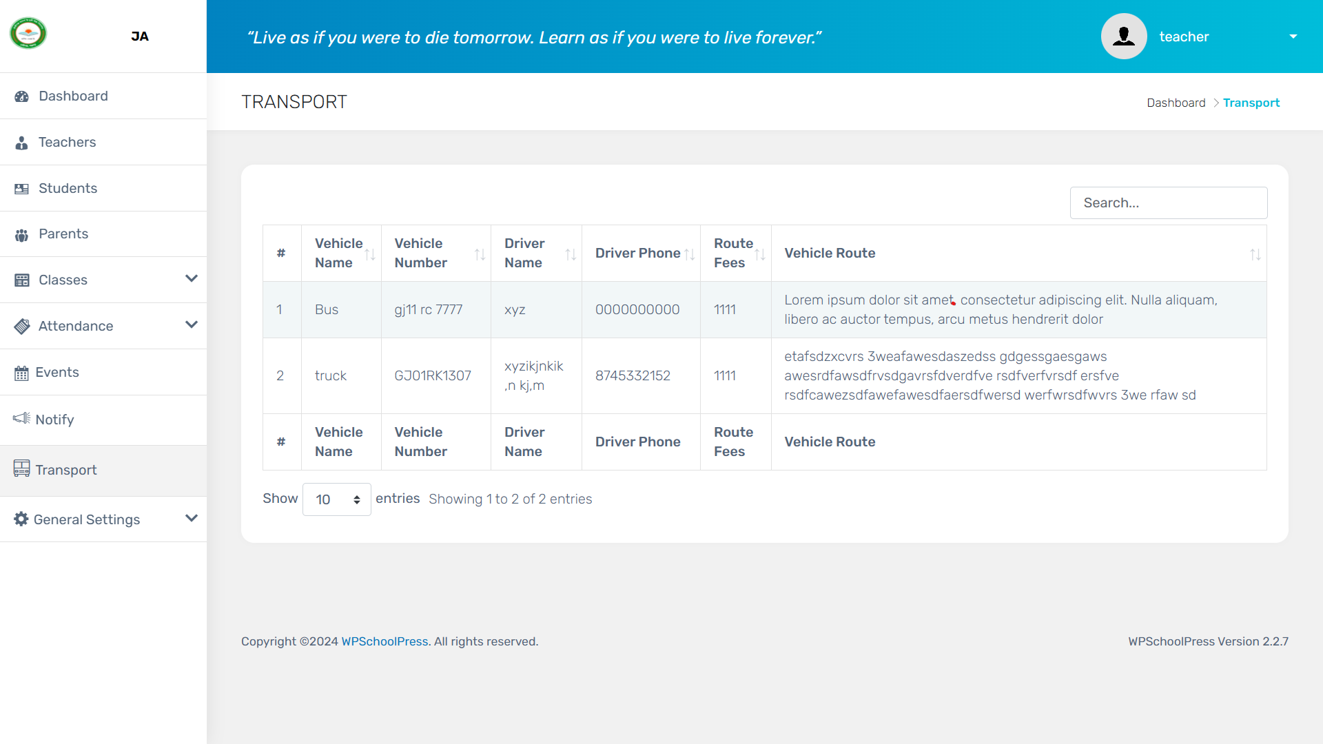The width and height of the screenshot is (1323, 744).
Task: Expand the Classes submenu chevron
Action: tap(192, 279)
